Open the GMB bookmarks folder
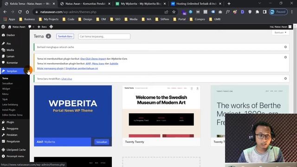This screenshot has width=297, height=167. [x=215, y=19]
